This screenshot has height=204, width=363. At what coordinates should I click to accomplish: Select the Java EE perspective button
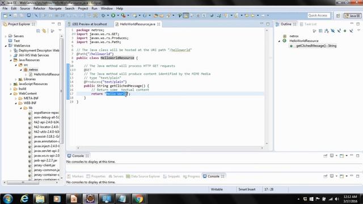[353, 16]
